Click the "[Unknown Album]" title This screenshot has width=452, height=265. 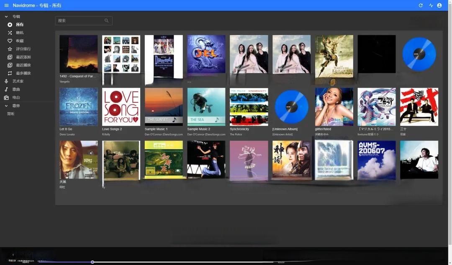point(285,129)
